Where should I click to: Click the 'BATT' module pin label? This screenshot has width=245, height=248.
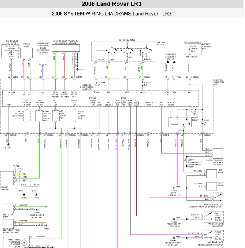190,93
